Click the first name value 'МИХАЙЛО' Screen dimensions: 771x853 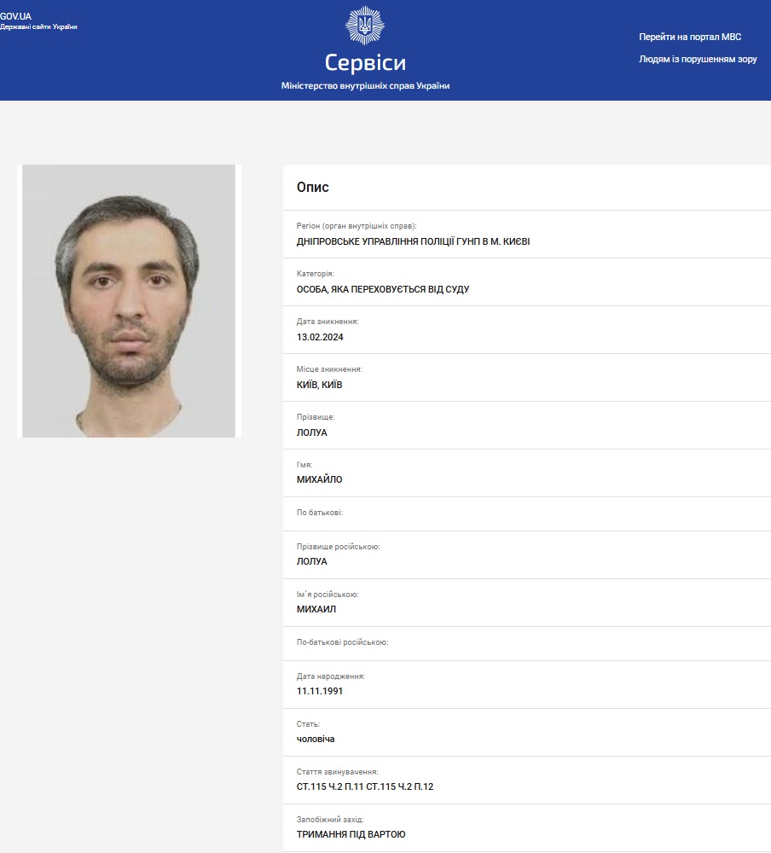[x=320, y=479]
